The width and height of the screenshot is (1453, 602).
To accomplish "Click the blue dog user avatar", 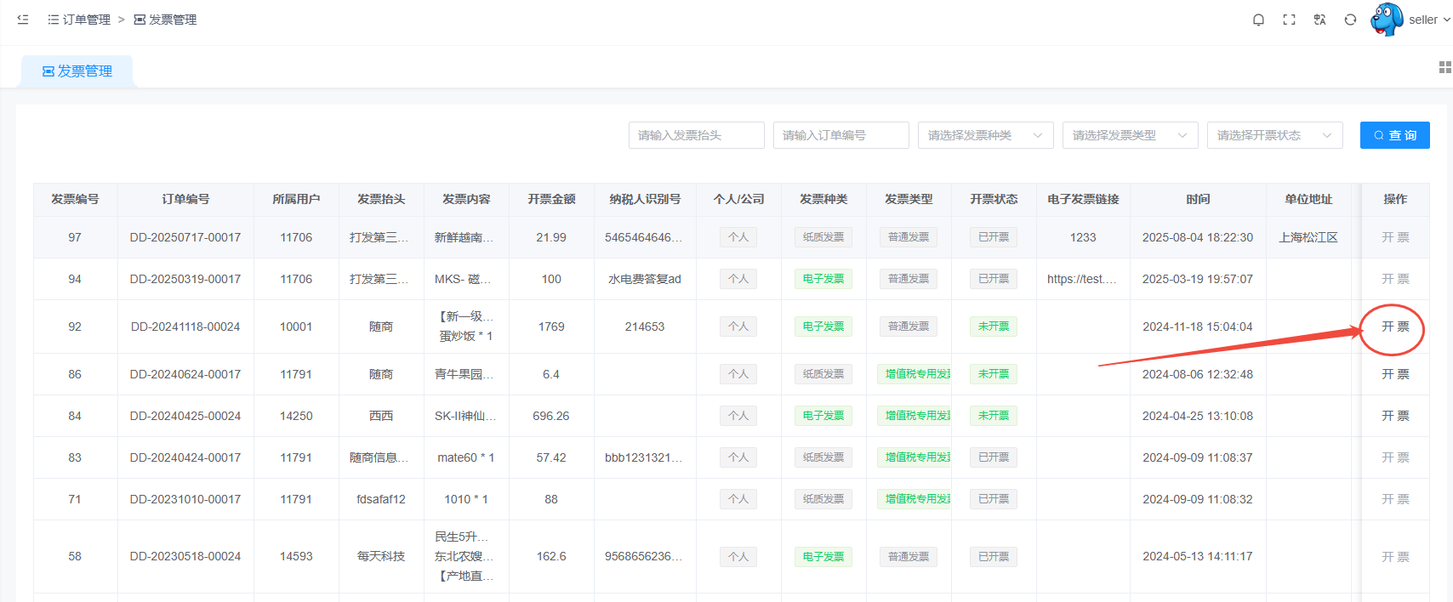I will point(1387,20).
